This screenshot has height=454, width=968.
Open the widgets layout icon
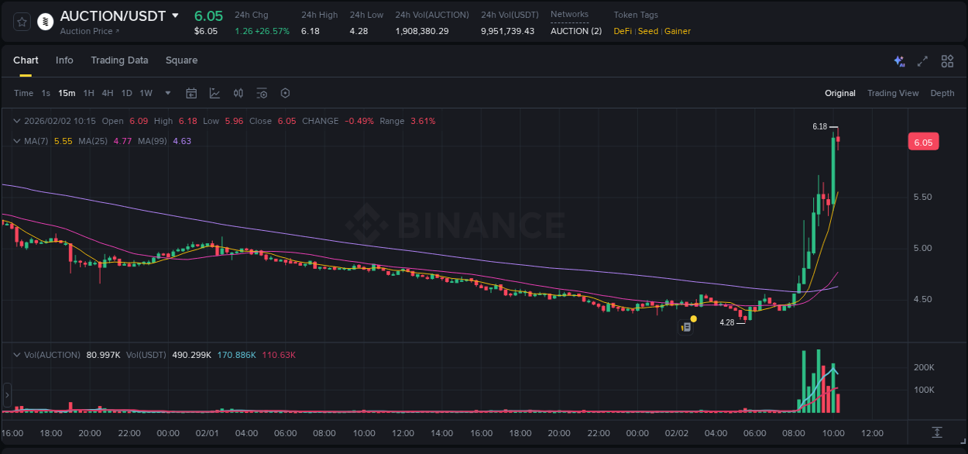[x=946, y=60]
